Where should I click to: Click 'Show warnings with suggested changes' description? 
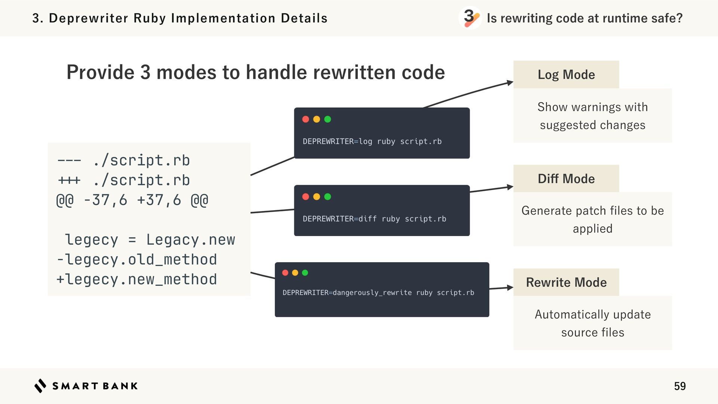[x=592, y=116]
